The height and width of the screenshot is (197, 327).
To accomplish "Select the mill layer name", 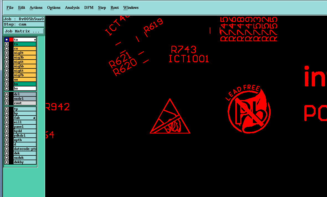I will [25, 122].
